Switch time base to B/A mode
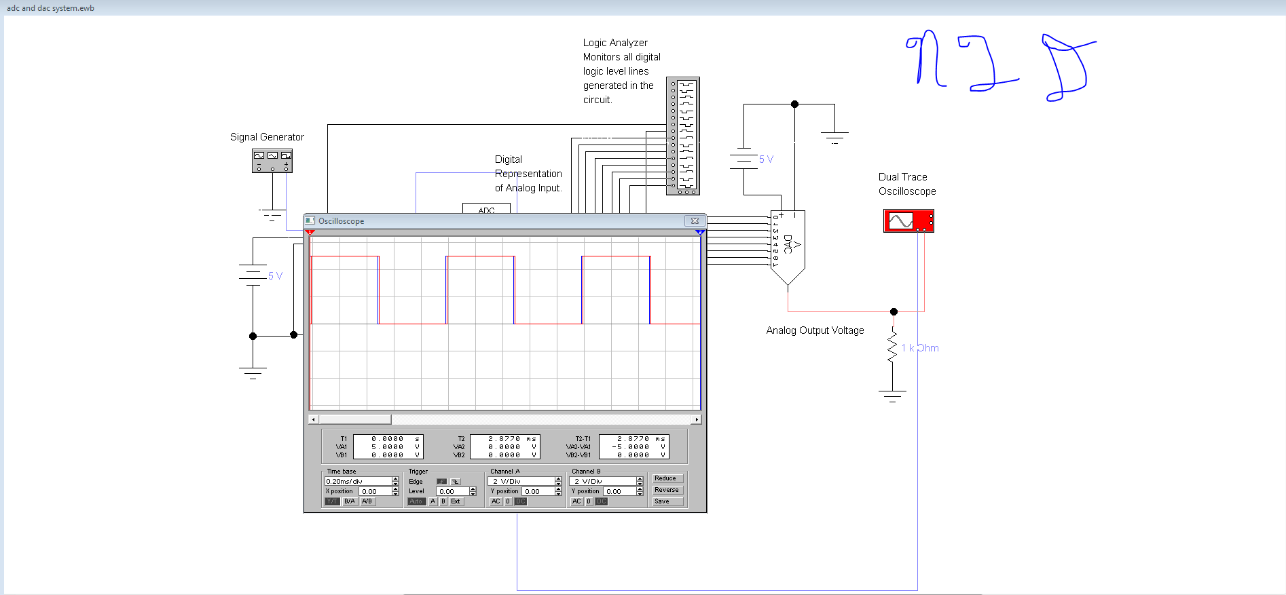The image size is (1286, 595). [x=350, y=501]
